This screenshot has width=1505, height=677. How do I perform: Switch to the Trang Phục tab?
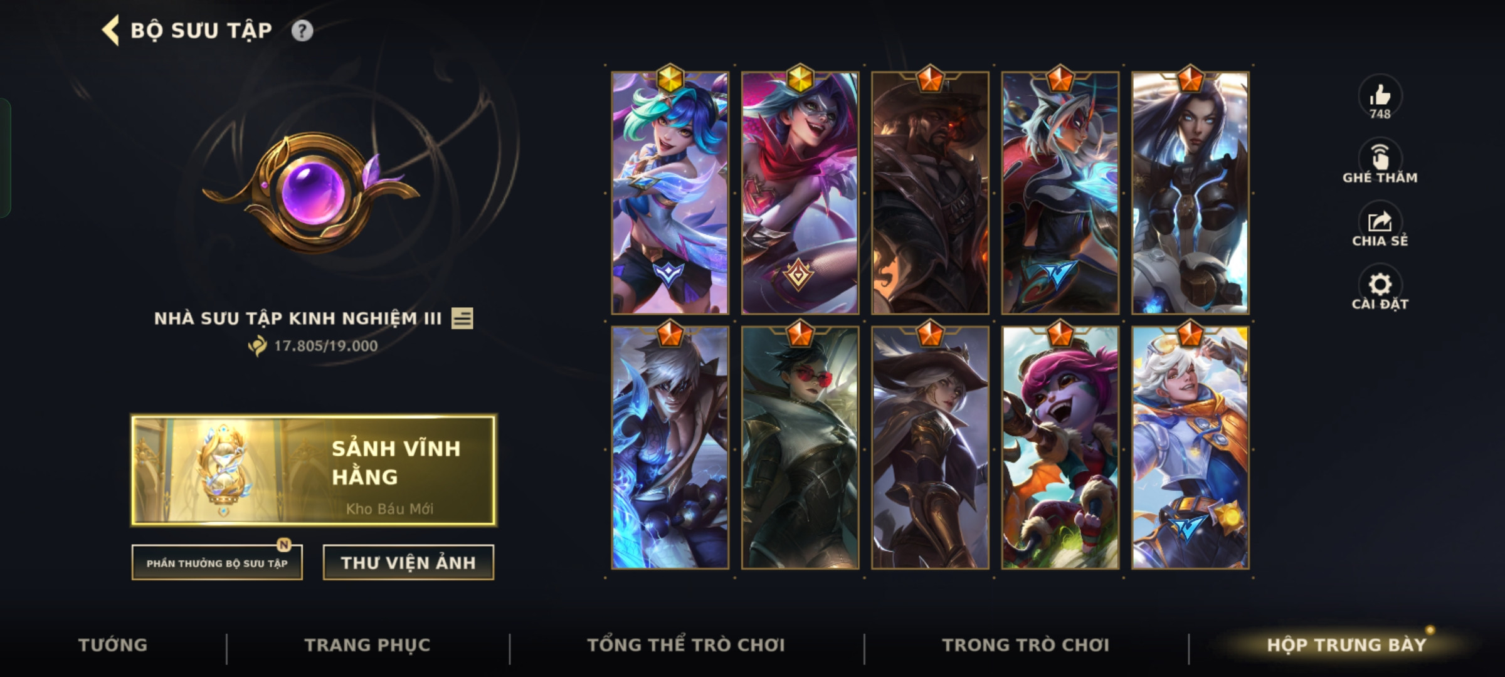tap(367, 645)
